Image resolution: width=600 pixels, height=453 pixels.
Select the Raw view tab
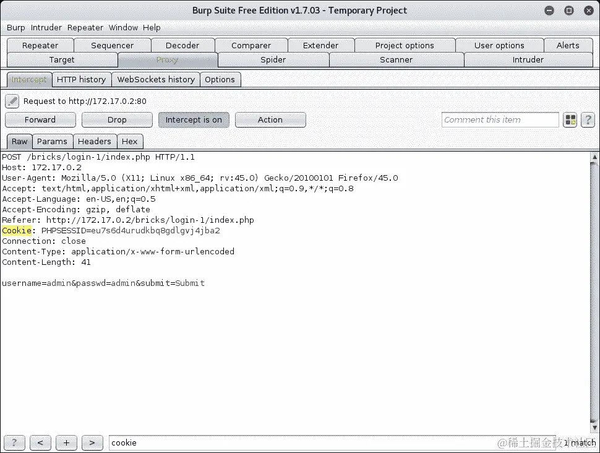(x=20, y=142)
